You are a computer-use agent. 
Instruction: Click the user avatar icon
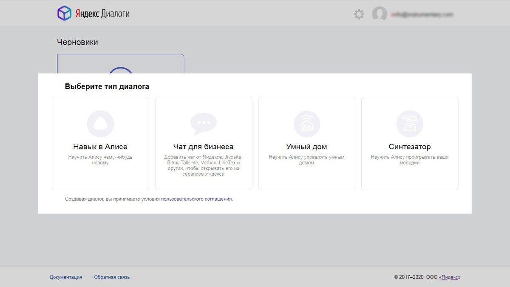[x=379, y=14]
